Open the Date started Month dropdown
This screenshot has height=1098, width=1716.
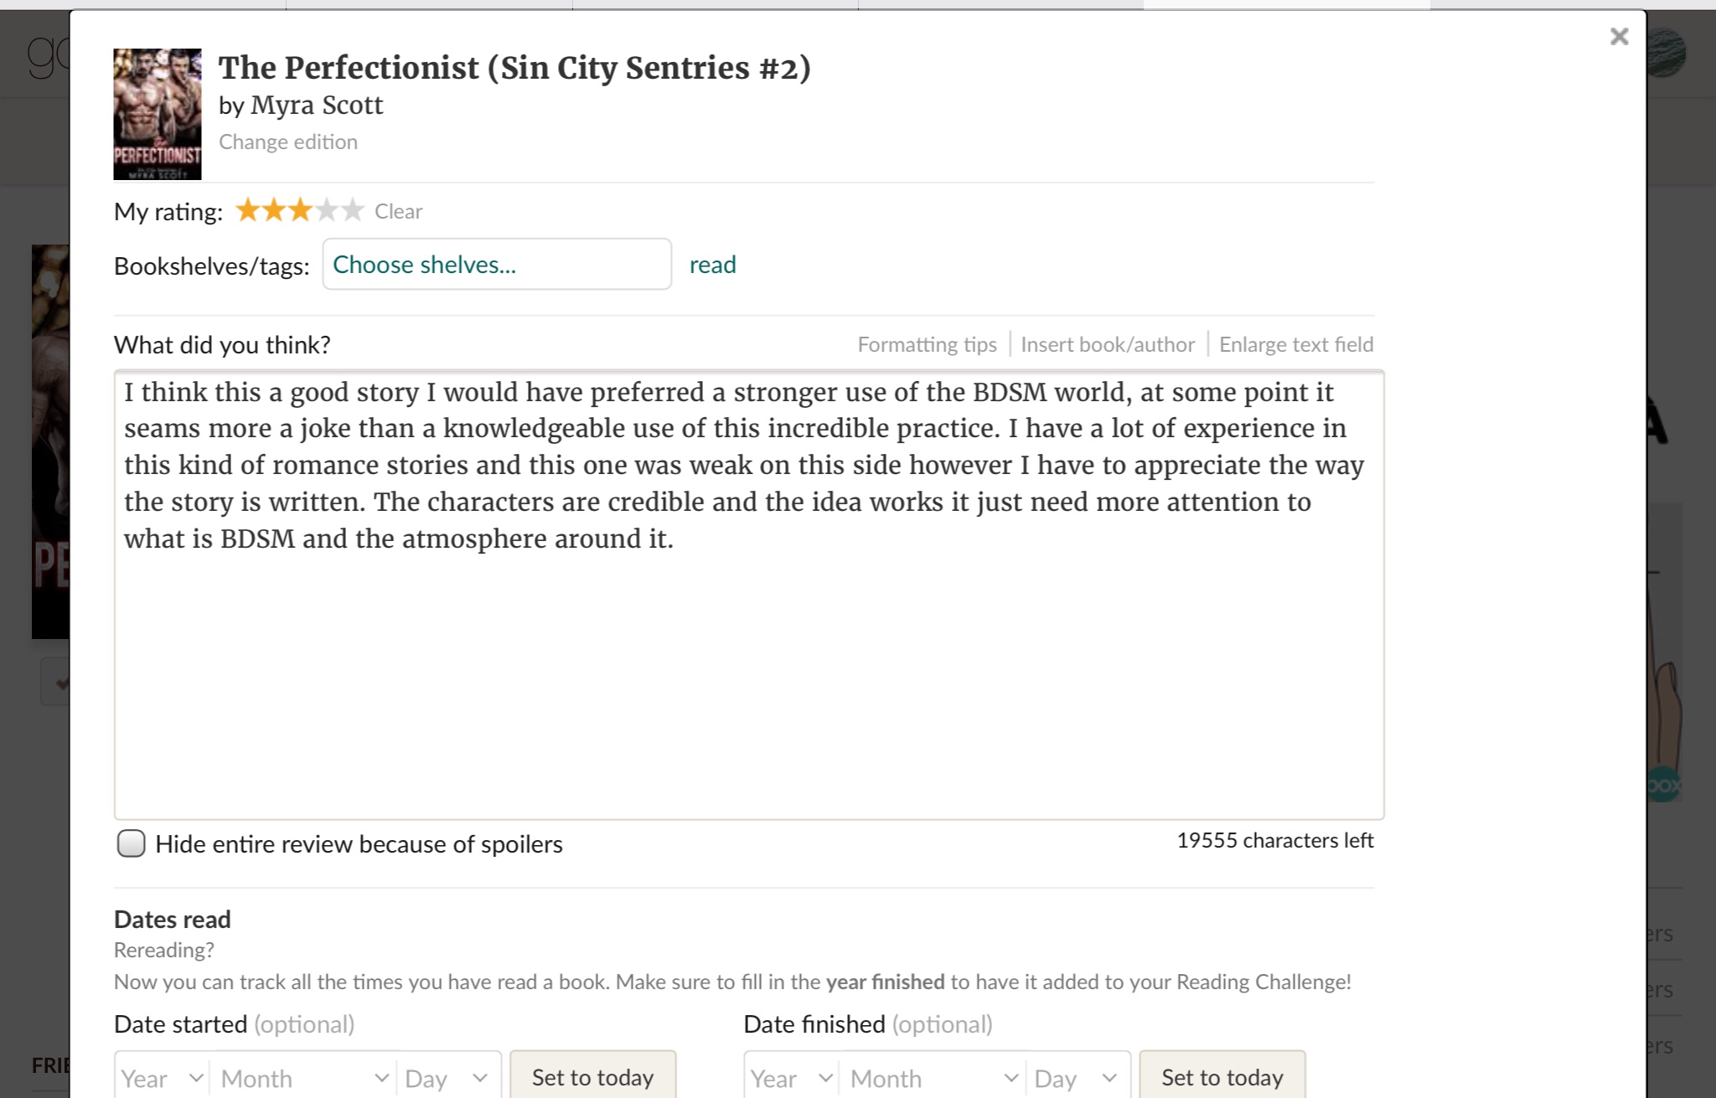[x=303, y=1078]
